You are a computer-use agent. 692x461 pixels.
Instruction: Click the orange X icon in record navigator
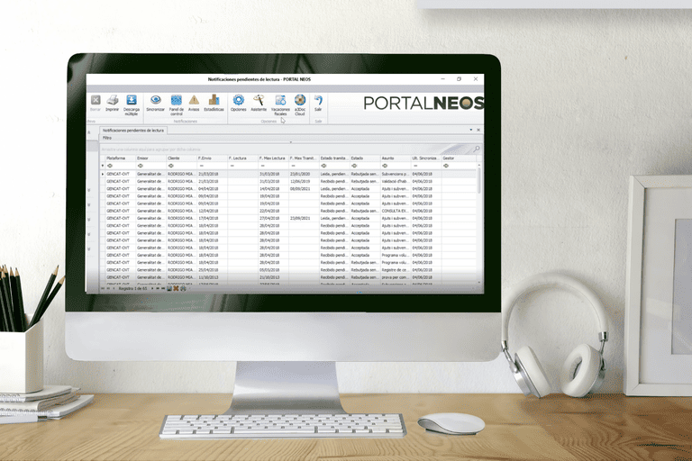point(176,288)
